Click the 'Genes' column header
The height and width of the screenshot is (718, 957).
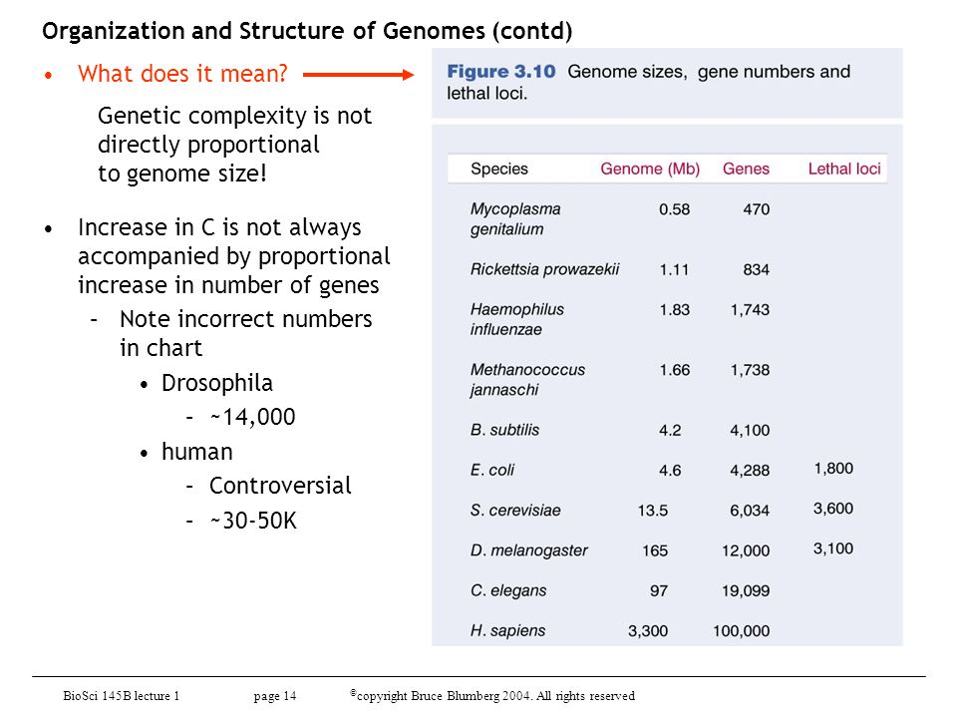coord(746,169)
